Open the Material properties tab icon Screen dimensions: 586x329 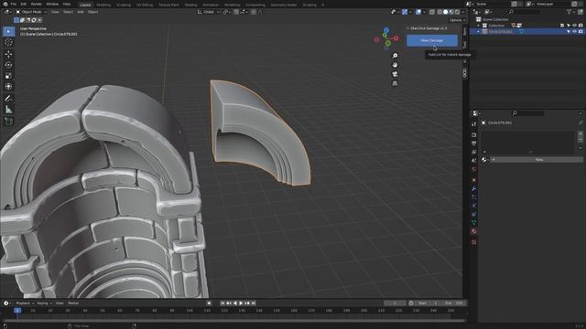tap(474, 231)
